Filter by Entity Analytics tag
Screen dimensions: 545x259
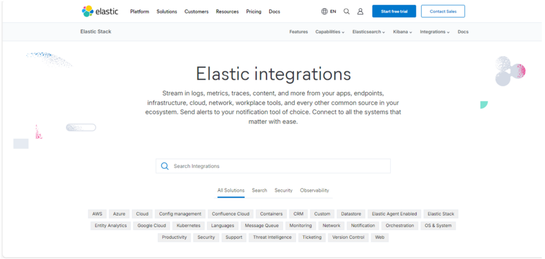[111, 225]
